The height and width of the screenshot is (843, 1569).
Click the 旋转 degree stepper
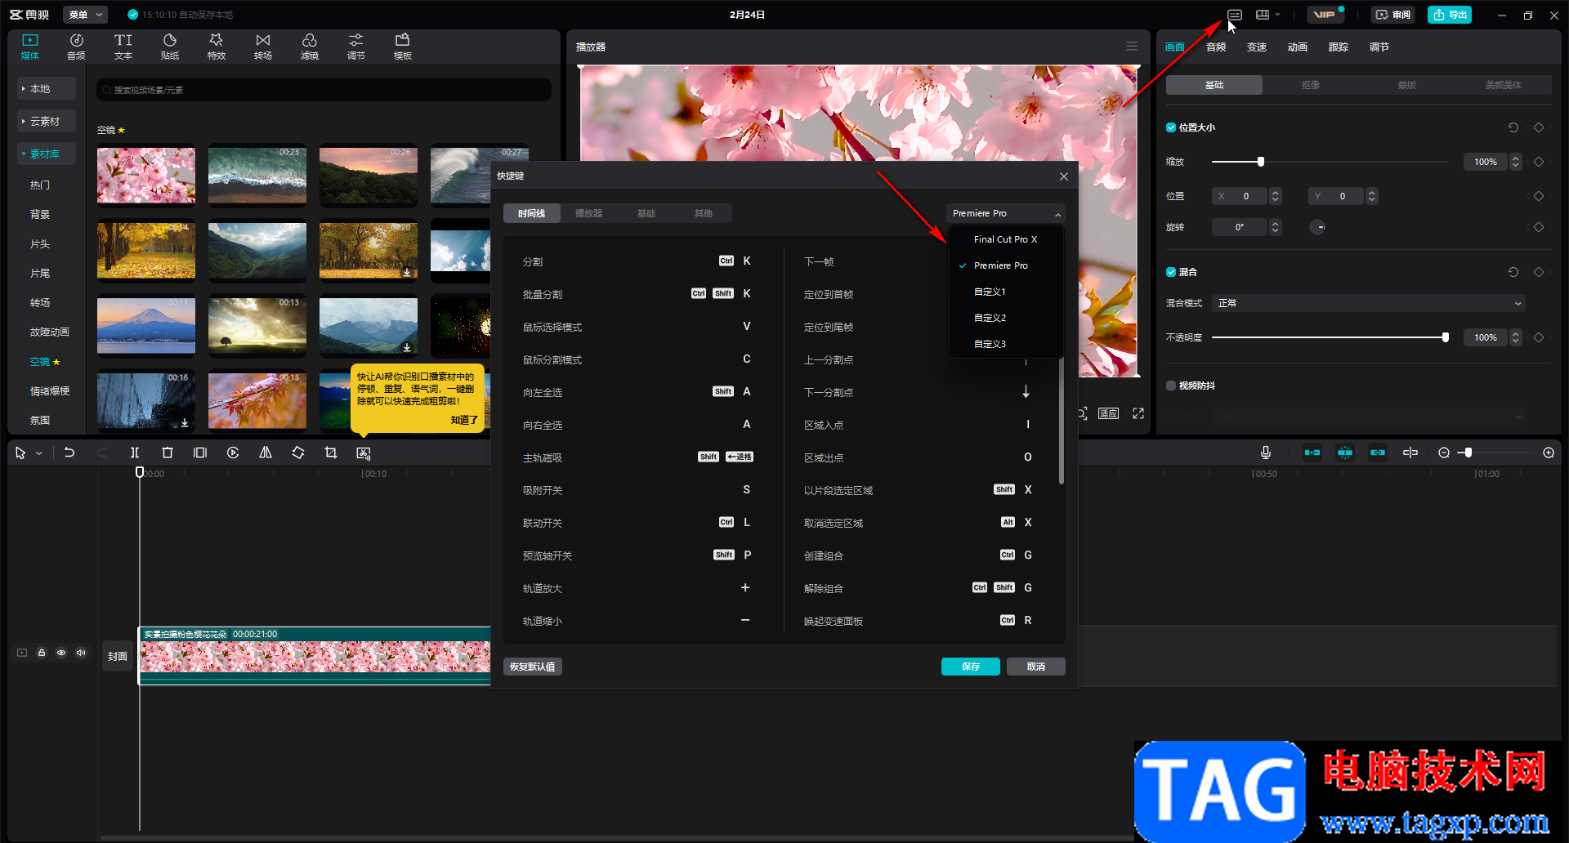pos(1275,227)
